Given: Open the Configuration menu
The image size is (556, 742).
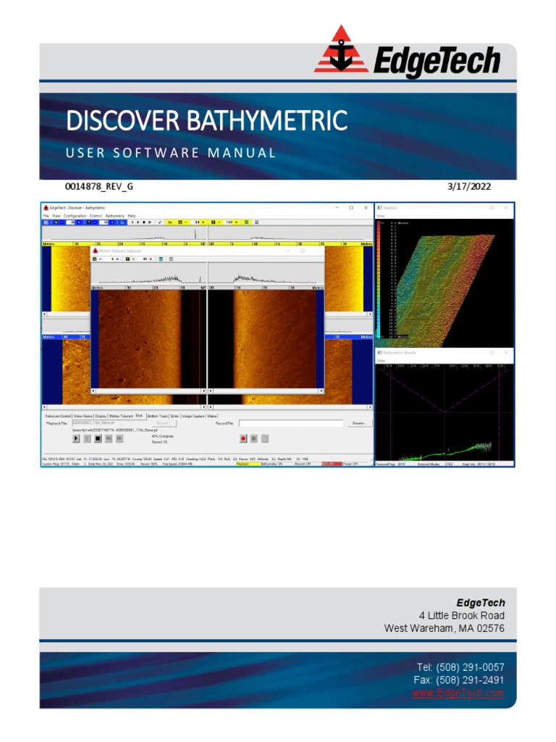Looking at the screenshot, I should 75,215.
